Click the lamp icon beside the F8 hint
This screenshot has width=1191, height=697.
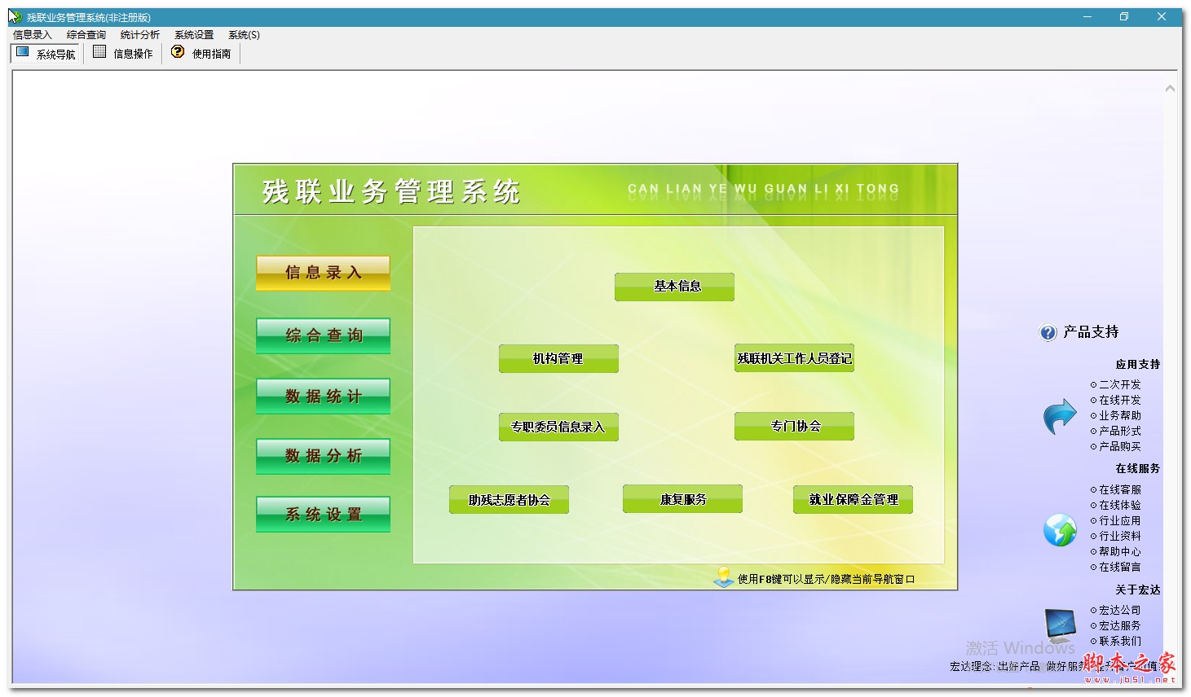click(x=722, y=576)
